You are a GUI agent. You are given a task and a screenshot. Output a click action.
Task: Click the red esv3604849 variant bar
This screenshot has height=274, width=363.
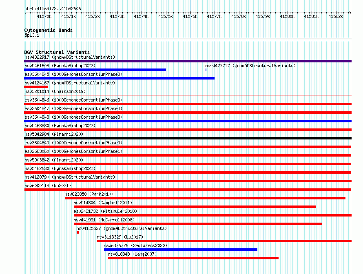coord(188,147)
